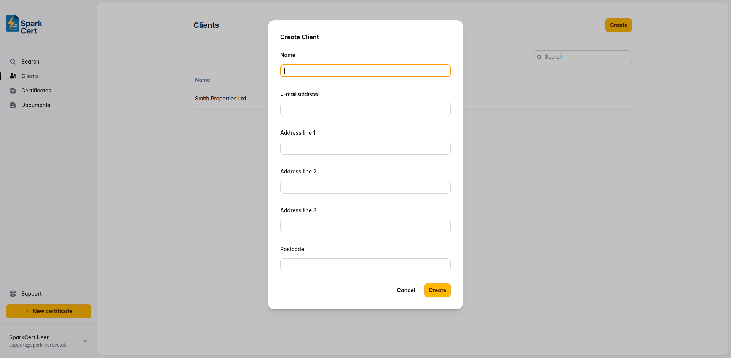Click the magnifying glass in the search box
Image resolution: width=731 pixels, height=358 pixels.
coord(539,57)
